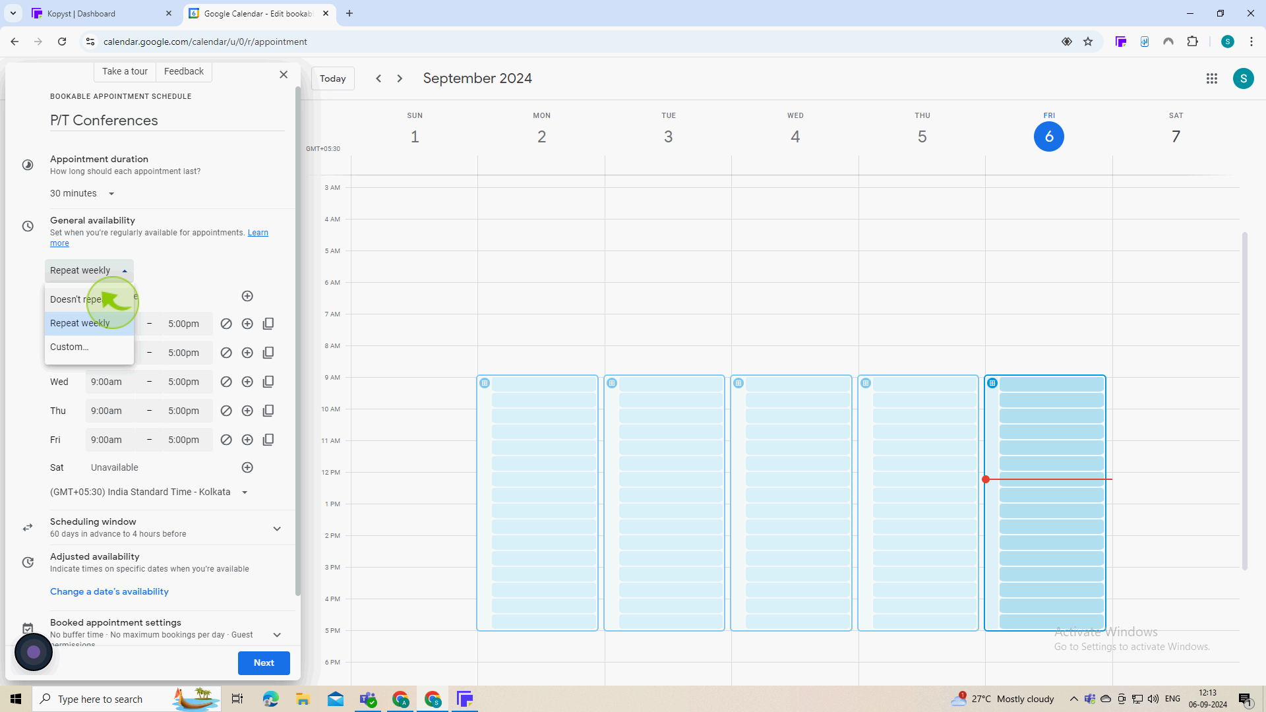Screen dimensions: 1266x712
Task: Open Chrome extensions puzzle icon
Action: point(1192,42)
